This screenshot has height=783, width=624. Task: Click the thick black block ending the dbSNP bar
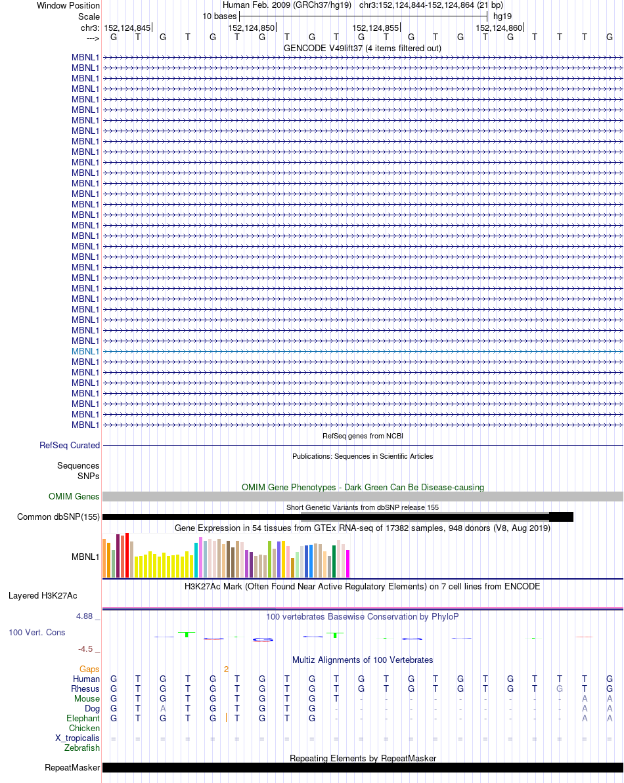click(x=561, y=517)
